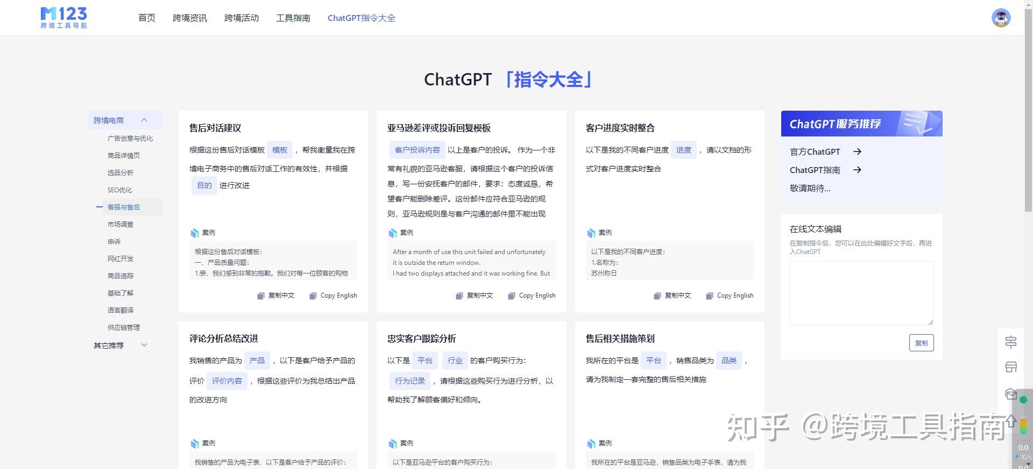1033x469 pixels.
Task: Click 复制中文 icon in 客户进度实时整合 card
Action: (657, 295)
